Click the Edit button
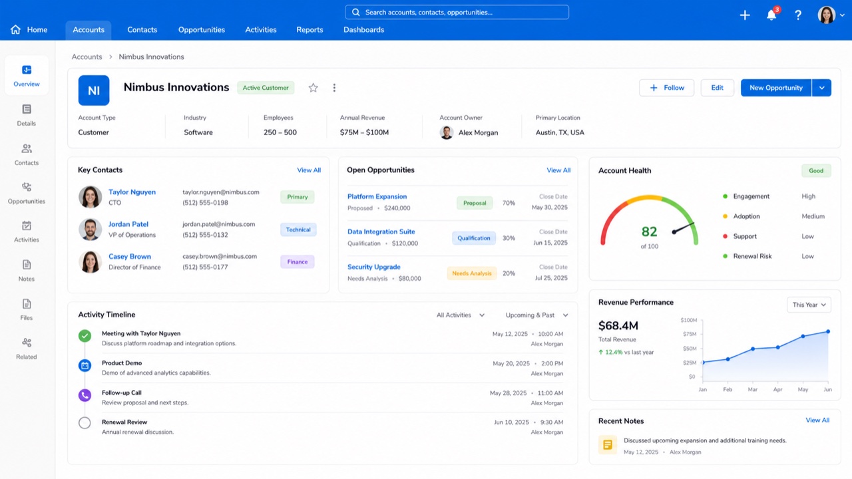 717,88
